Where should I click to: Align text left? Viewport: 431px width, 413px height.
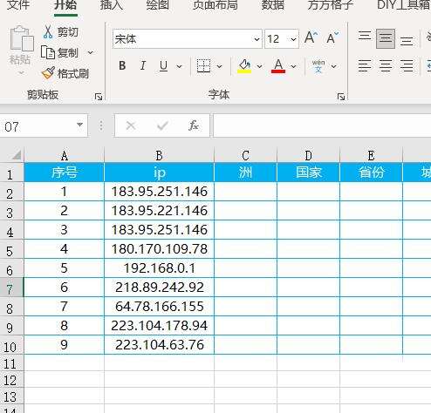(x=365, y=66)
